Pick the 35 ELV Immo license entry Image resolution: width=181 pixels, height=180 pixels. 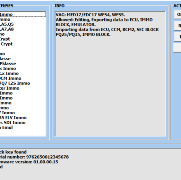23,118
